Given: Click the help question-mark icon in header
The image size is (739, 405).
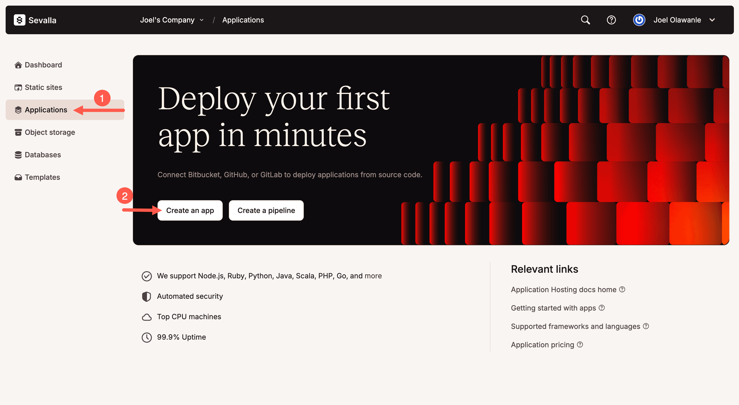Looking at the screenshot, I should click(x=611, y=20).
